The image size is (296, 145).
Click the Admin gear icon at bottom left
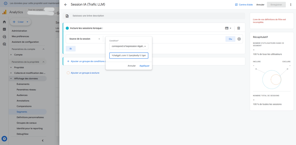click(4, 139)
